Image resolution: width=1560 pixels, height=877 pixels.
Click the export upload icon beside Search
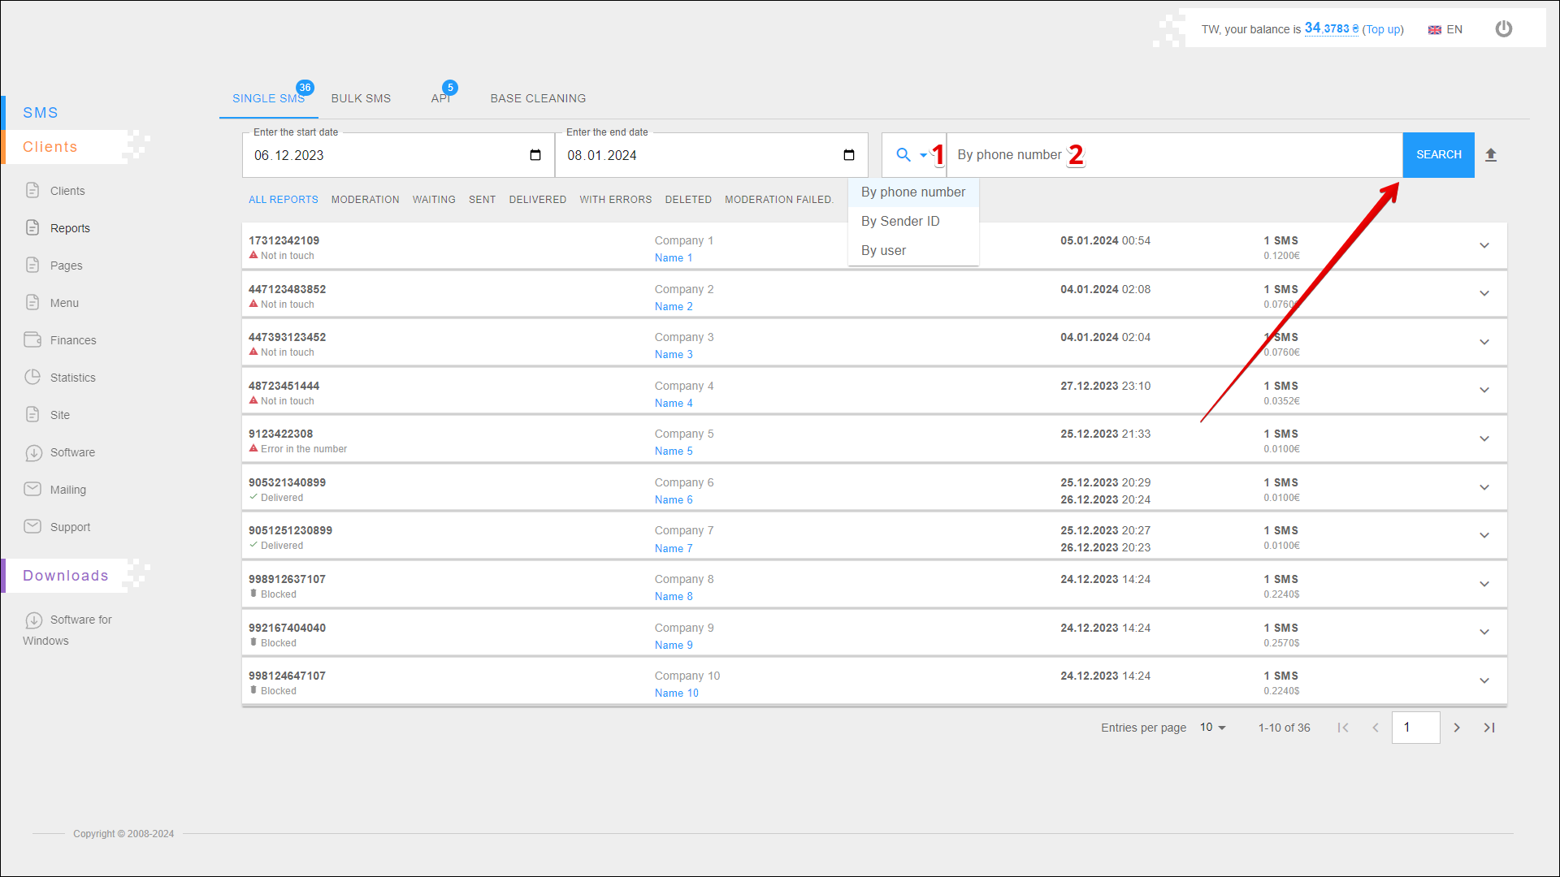pos(1491,155)
